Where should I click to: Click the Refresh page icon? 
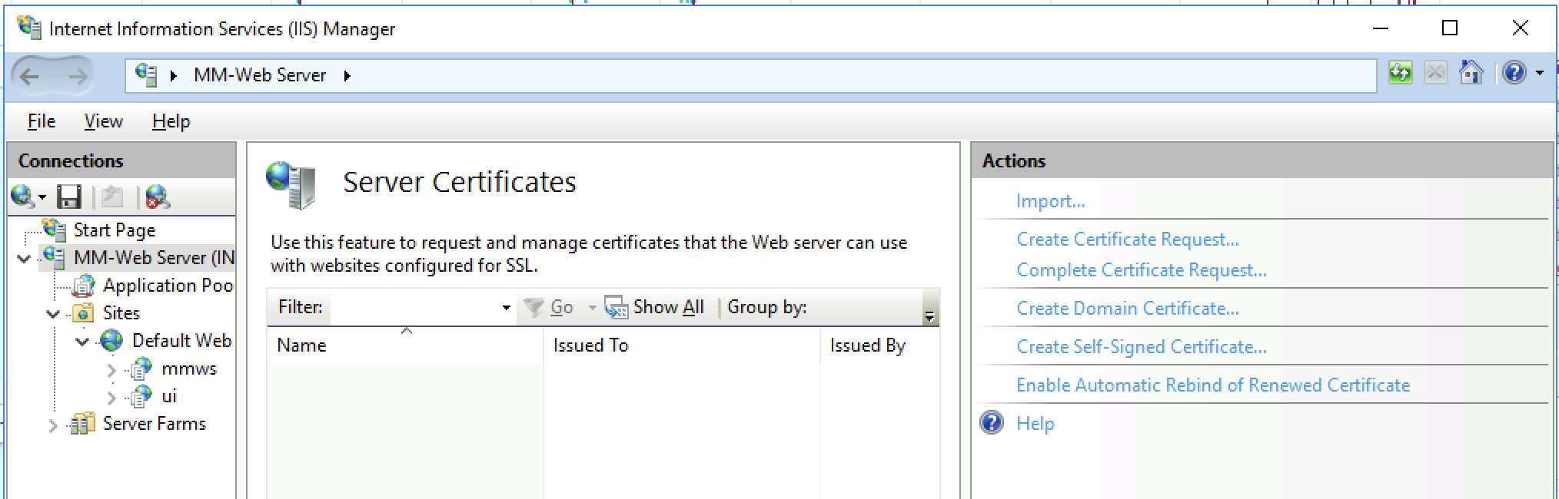point(1400,73)
